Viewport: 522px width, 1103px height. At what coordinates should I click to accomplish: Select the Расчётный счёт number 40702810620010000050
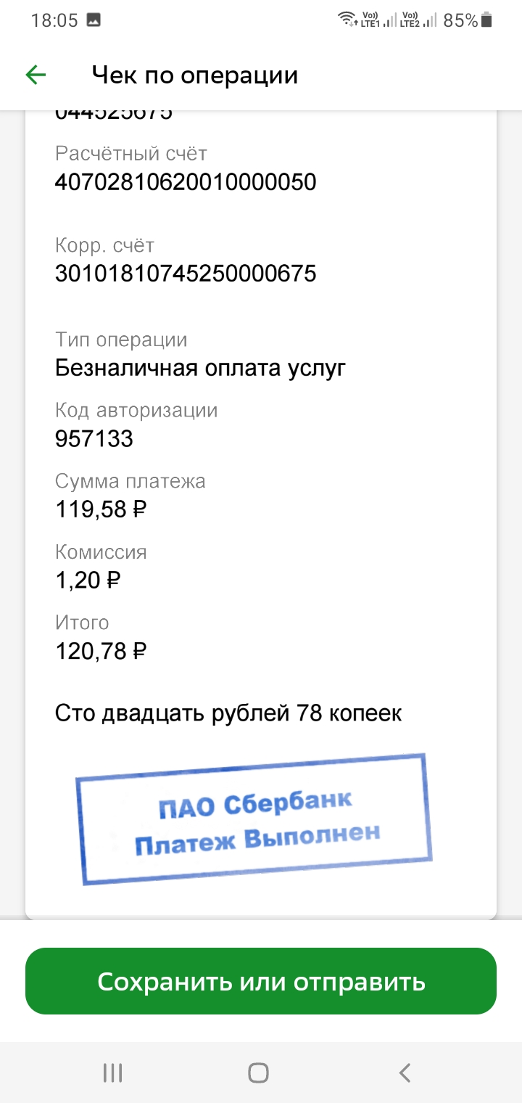point(186,181)
